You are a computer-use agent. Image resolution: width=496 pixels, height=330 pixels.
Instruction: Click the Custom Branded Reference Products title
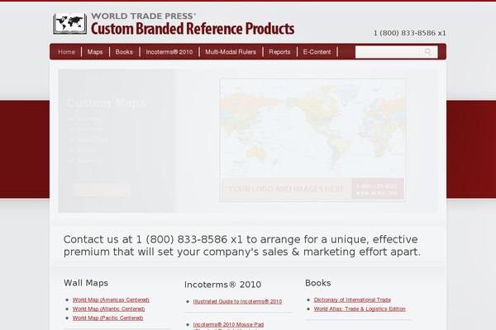(193, 28)
